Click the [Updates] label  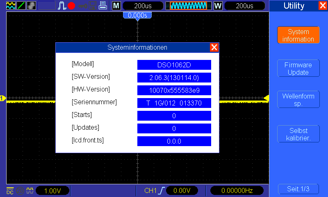85,128
